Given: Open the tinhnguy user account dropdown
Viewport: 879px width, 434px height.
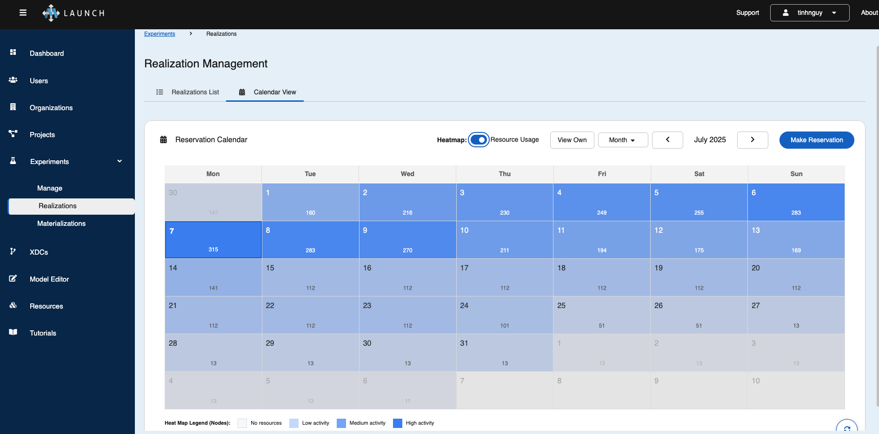Looking at the screenshot, I should (x=809, y=13).
